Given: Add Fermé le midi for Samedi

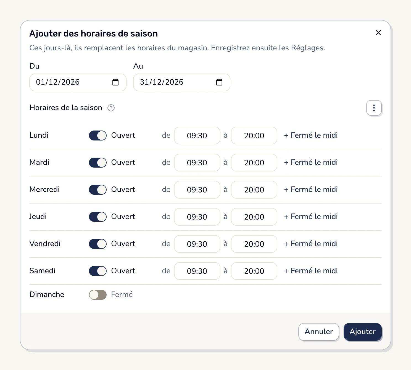Looking at the screenshot, I should pos(311,271).
